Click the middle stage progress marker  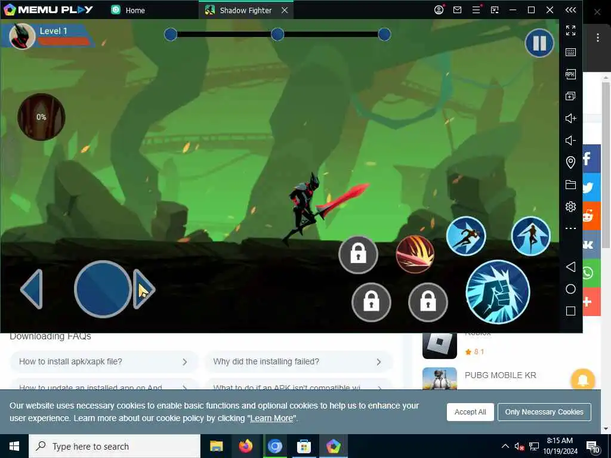277,35
